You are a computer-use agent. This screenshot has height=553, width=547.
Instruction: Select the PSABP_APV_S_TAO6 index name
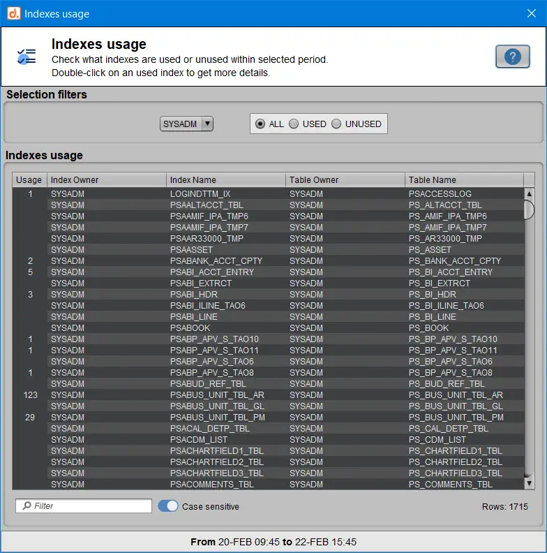(x=212, y=362)
